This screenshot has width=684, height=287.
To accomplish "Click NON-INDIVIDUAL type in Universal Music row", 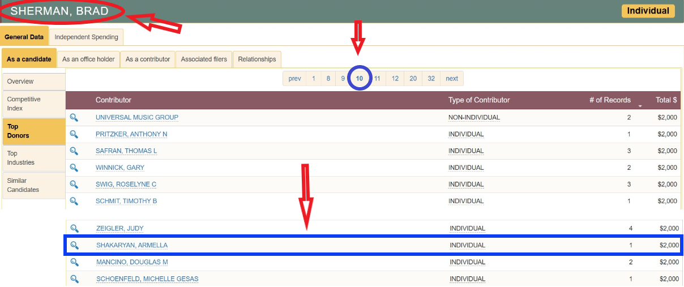I will (474, 118).
